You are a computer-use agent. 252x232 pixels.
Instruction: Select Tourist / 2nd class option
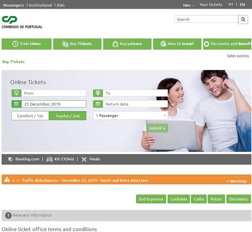coord(67,116)
